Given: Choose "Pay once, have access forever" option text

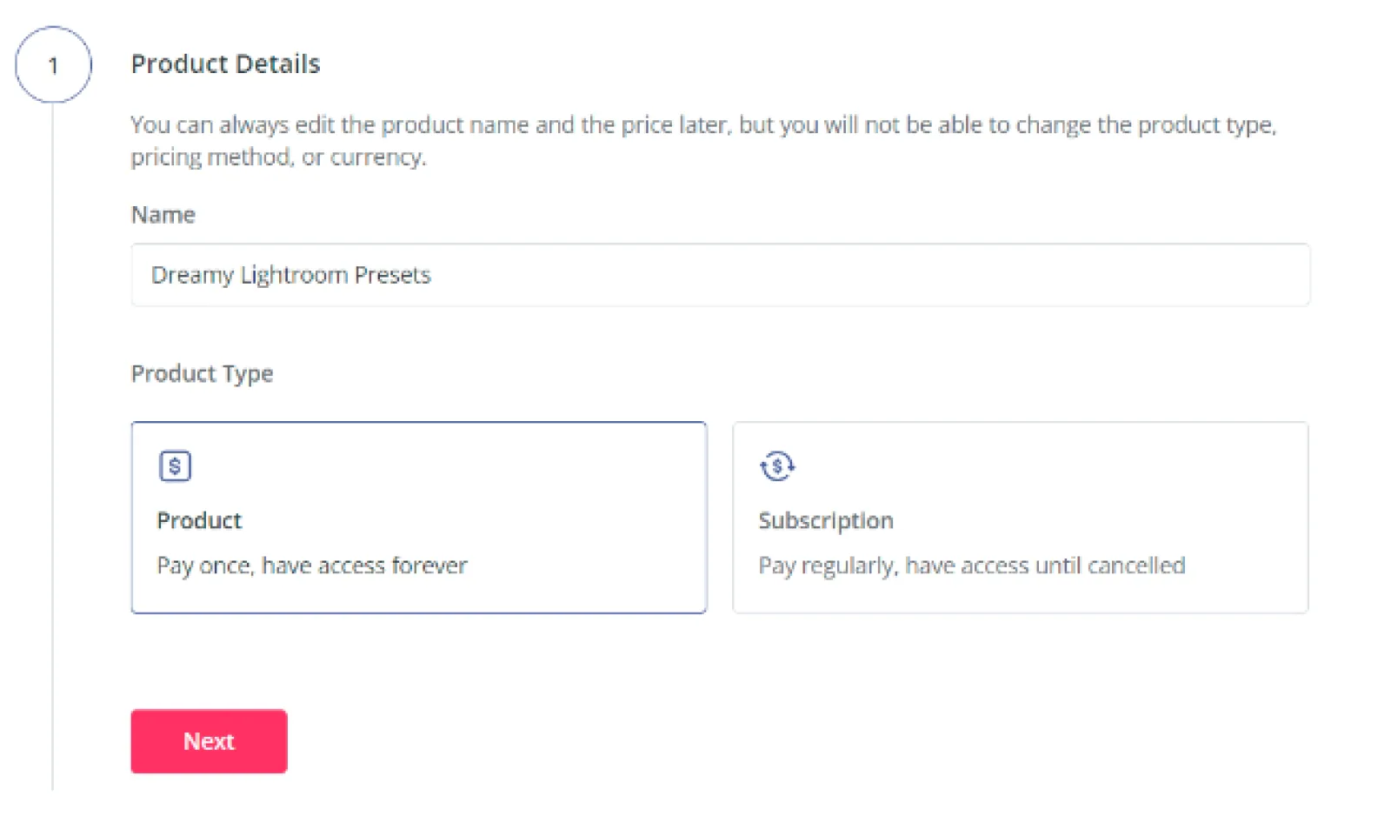Looking at the screenshot, I should 312,566.
